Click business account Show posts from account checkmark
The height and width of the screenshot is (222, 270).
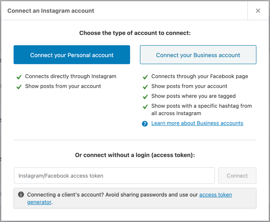[145, 87]
